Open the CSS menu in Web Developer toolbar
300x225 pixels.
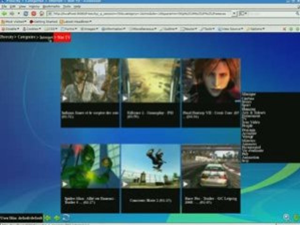tap(51, 29)
